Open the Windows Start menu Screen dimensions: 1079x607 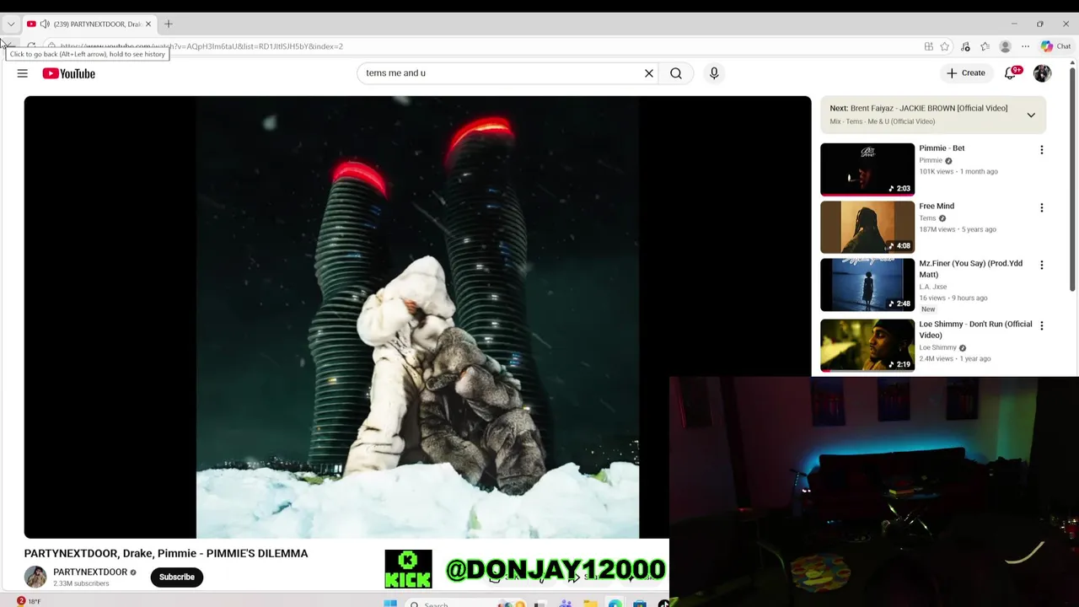click(x=390, y=603)
